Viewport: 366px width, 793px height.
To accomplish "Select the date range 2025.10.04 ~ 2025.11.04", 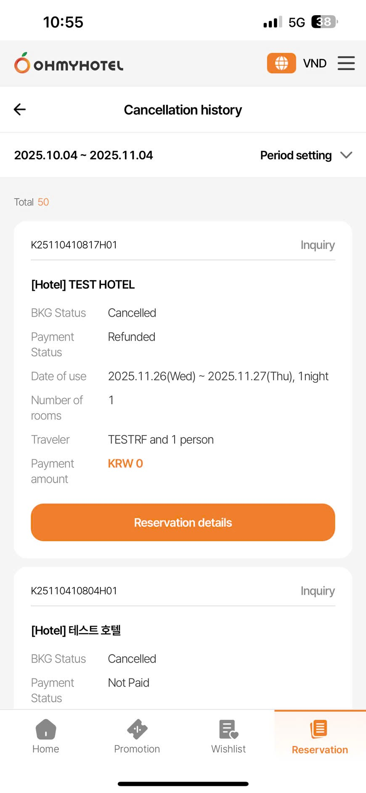I will pos(84,155).
